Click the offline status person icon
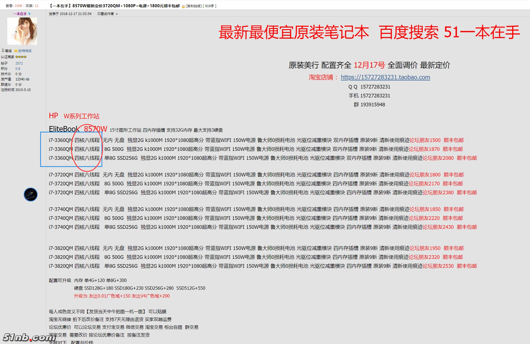Viewport: 530px width, 344px height. [3, 50]
